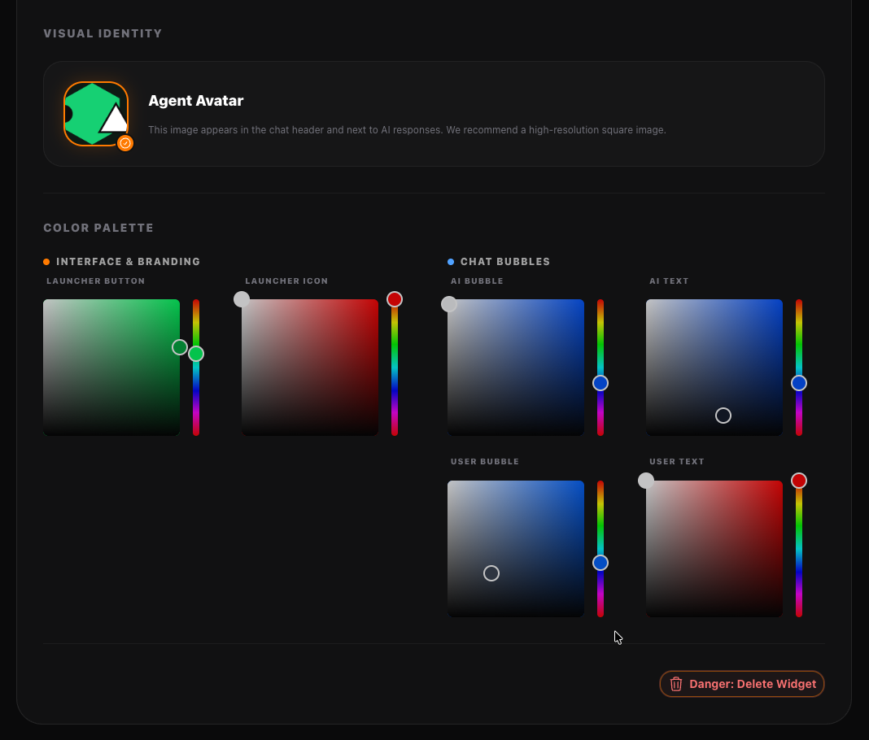869x740 pixels.
Task: Adjust the User Text hue slider
Action: coord(798,480)
